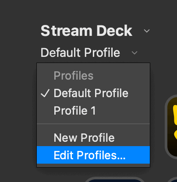The height and width of the screenshot is (182, 177).
Task: Click the small chevron next to Stream Deck
Action: click(147, 31)
